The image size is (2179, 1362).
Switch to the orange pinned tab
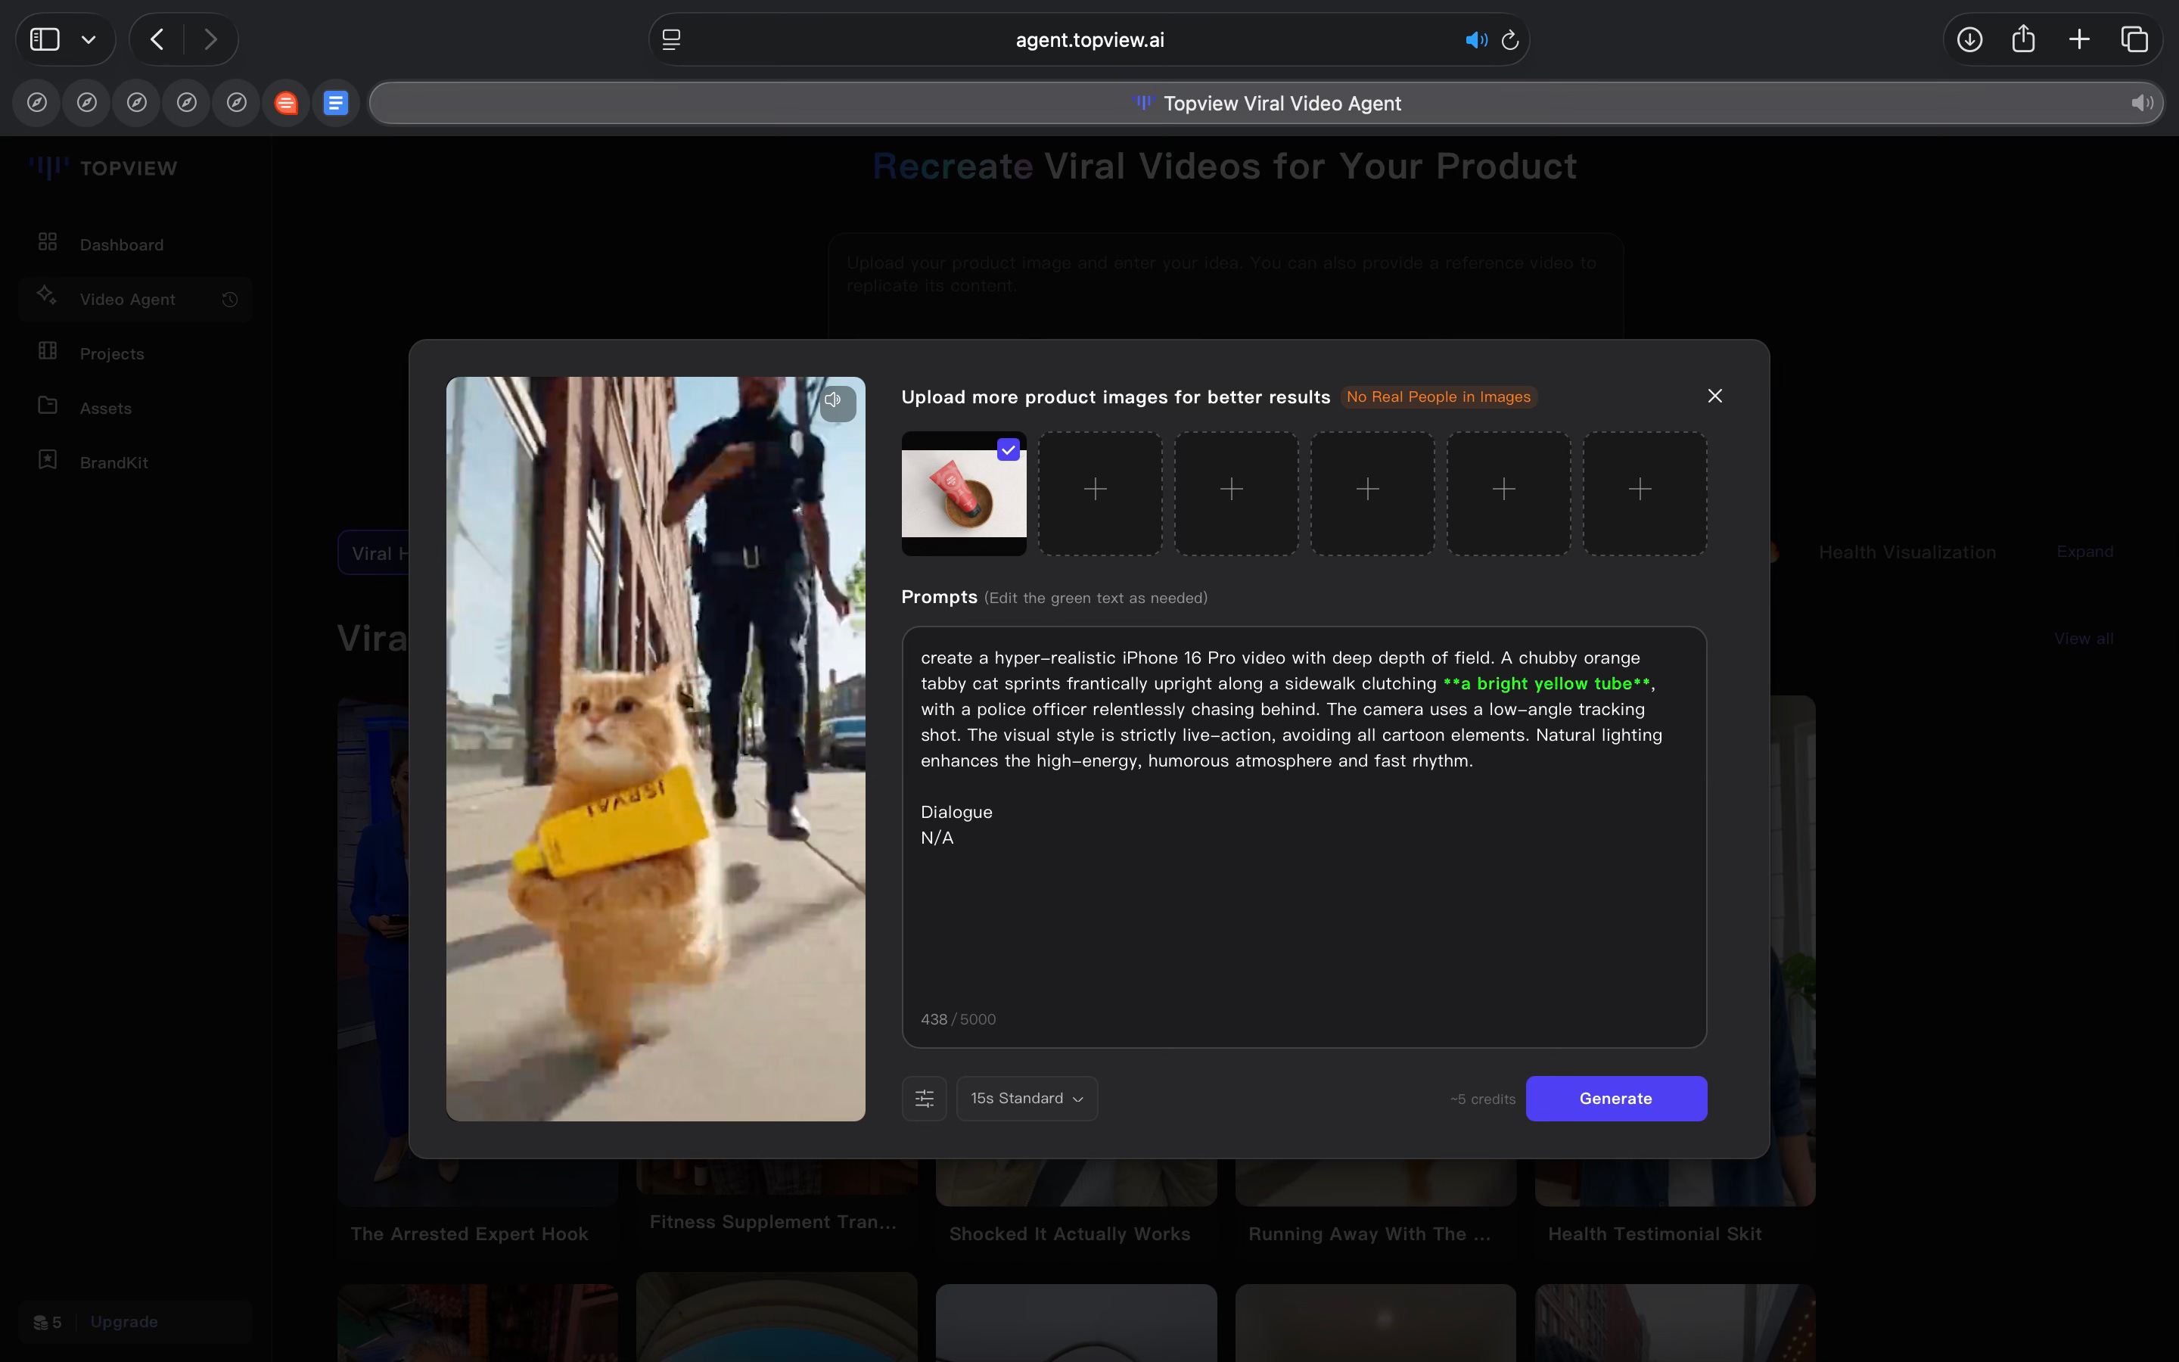point(286,104)
